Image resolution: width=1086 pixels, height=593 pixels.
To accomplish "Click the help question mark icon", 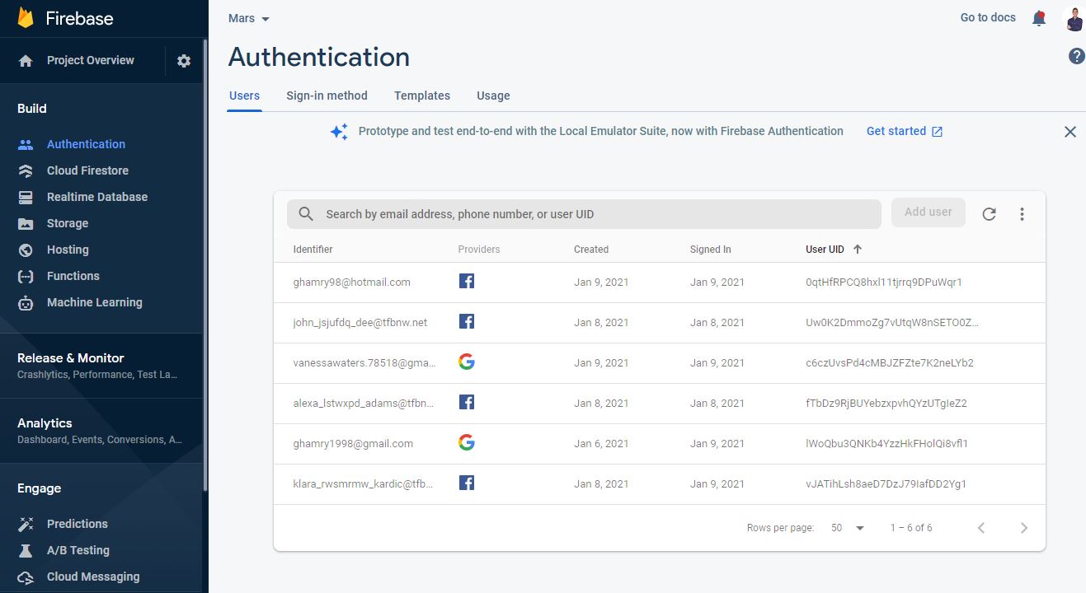I will pyautogui.click(x=1076, y=56).
